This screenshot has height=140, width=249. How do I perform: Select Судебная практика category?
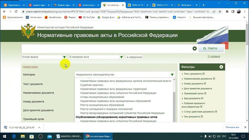pyautogui.click(x=92, y=85)
